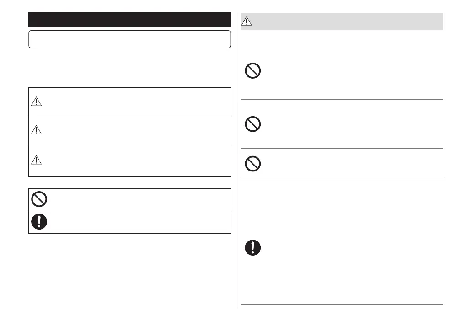The image size is (472, 332).
Task: Click the second prohibition symbol in the right column
Action: click(x=253, y=124)
